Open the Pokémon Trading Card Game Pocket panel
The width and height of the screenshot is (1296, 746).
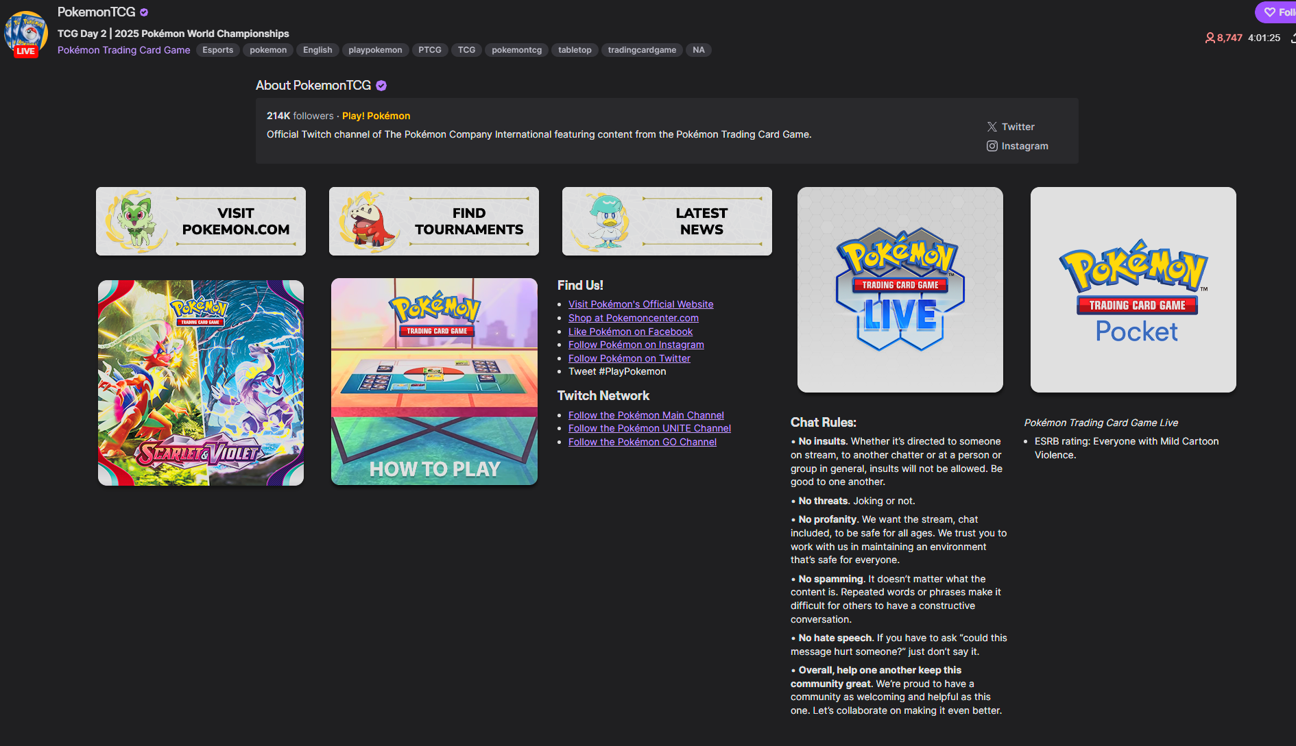pos(1133,290)
